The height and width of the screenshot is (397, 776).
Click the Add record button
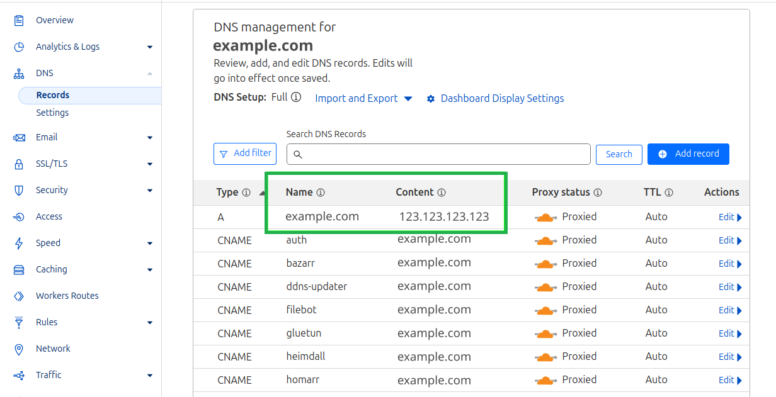pyautogui.click(x=688, y=154)
